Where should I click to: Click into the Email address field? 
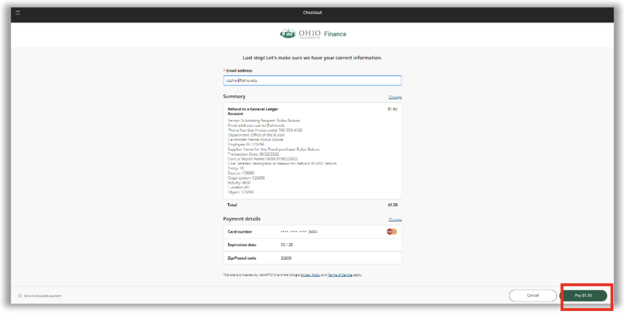(x=312, y=80)
